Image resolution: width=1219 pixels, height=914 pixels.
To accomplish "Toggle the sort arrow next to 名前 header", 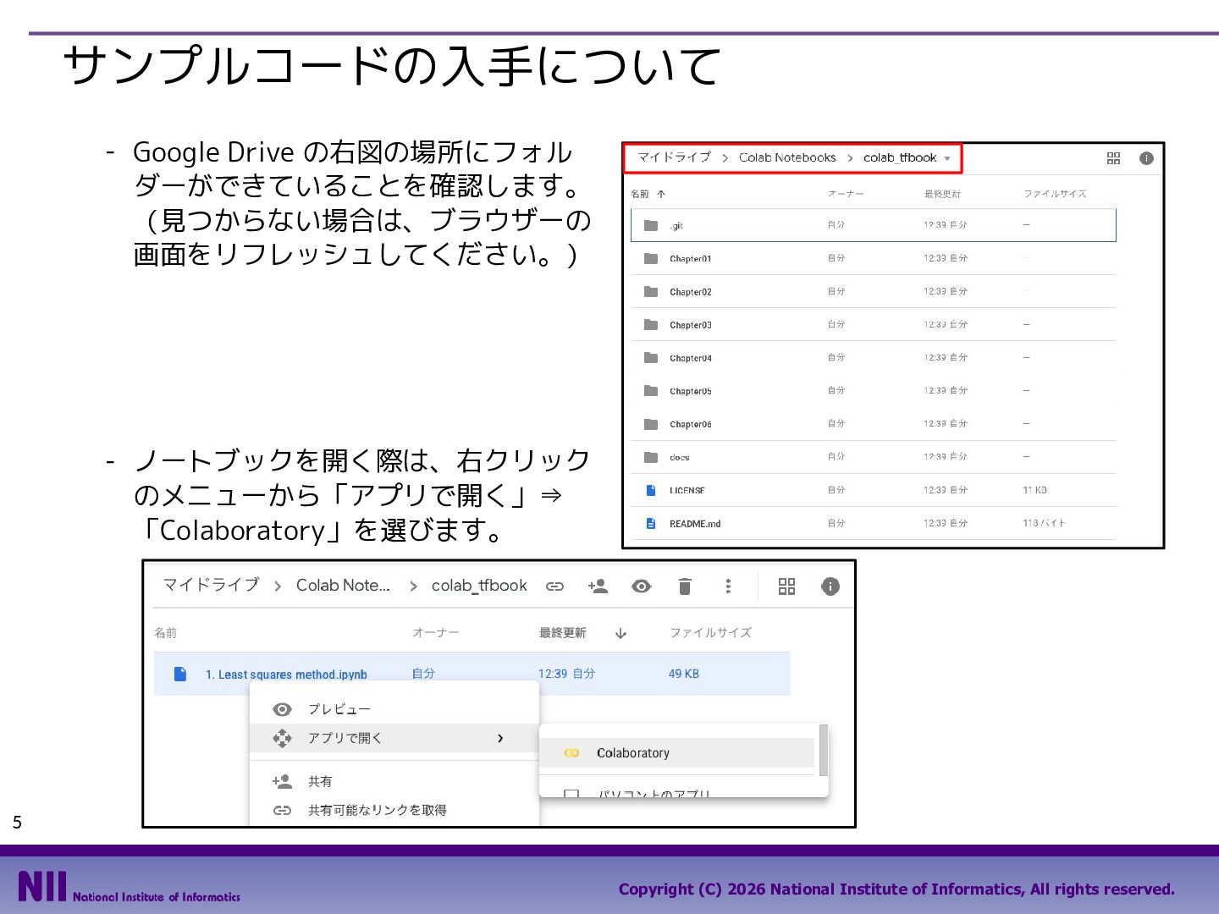I will tap(661, 194).
